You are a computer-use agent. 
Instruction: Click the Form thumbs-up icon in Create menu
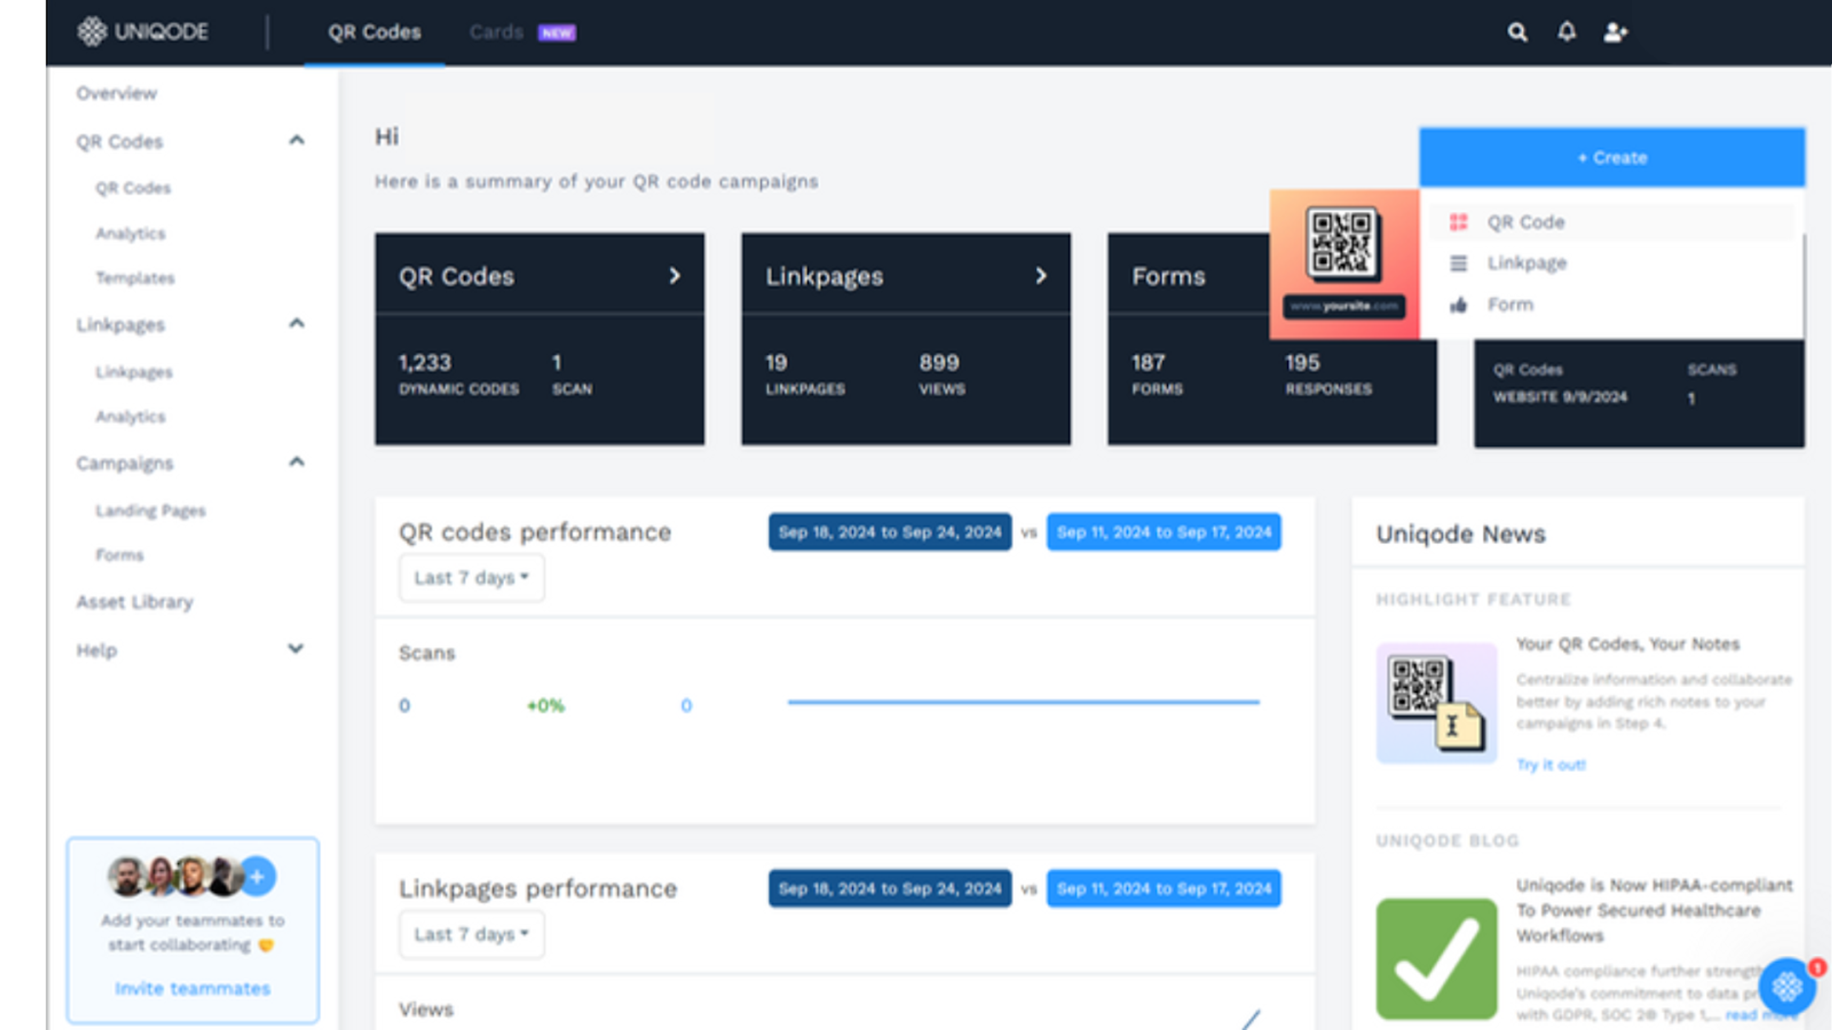(1458, 305)
